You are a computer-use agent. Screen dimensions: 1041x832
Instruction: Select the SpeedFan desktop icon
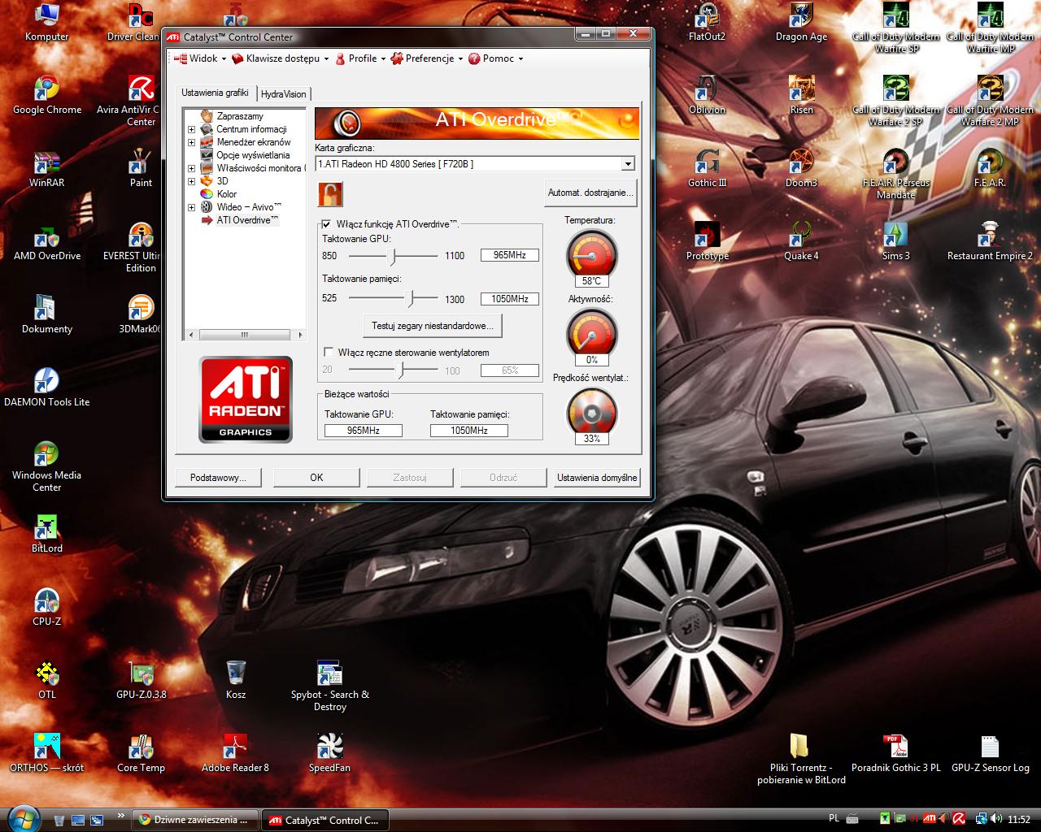click(x=329, y=753)
